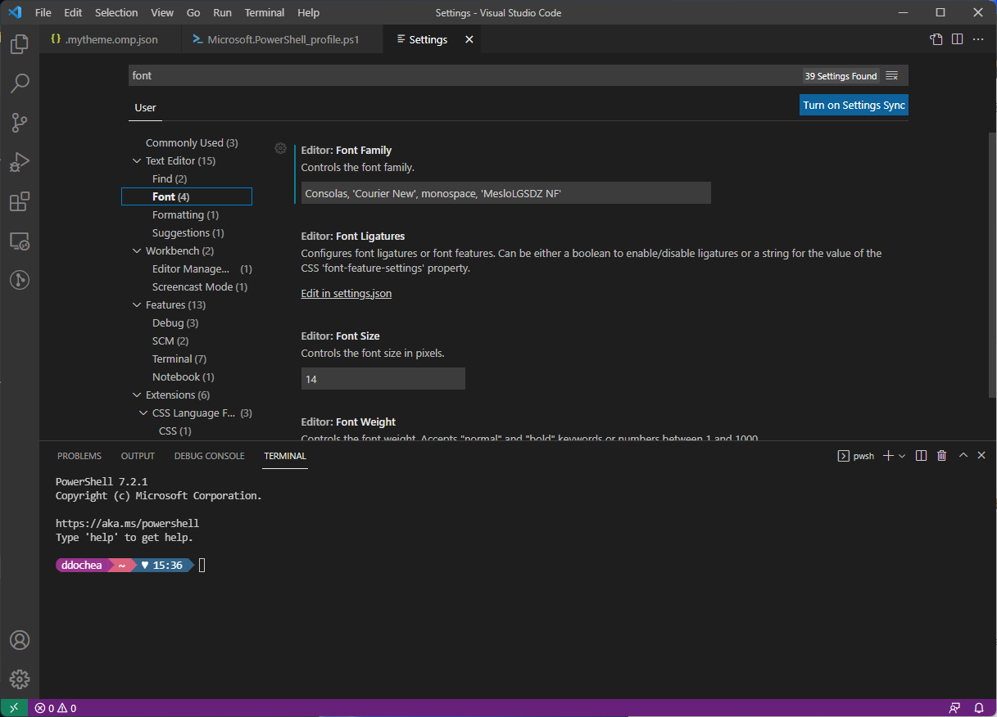Kill the terminal with trash icon
Screen dimensions: 997x717
pyautogui.click(x=942, y=456)
